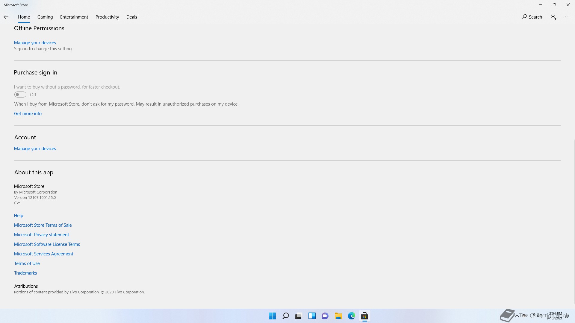Click version text 12107.1001.15.0

point(35,198)
